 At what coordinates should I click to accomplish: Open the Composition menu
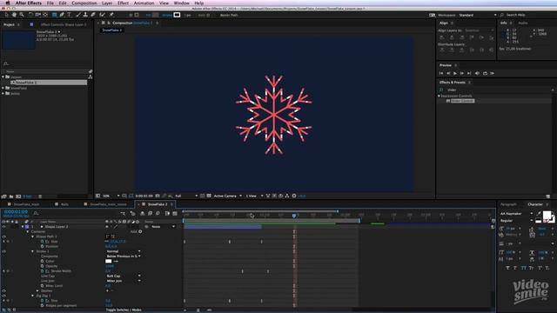pyautogui.click(x=84, y=3)
